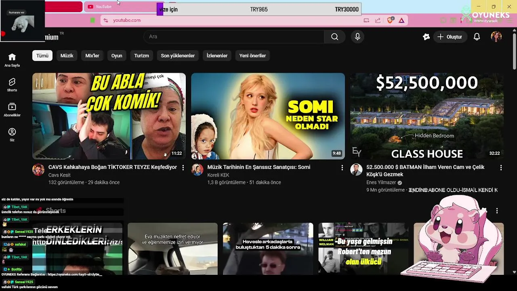This screenshot has height=291, width=517.
Task: Open Koreli KEK channel name
Action: [x=218, y=175]
